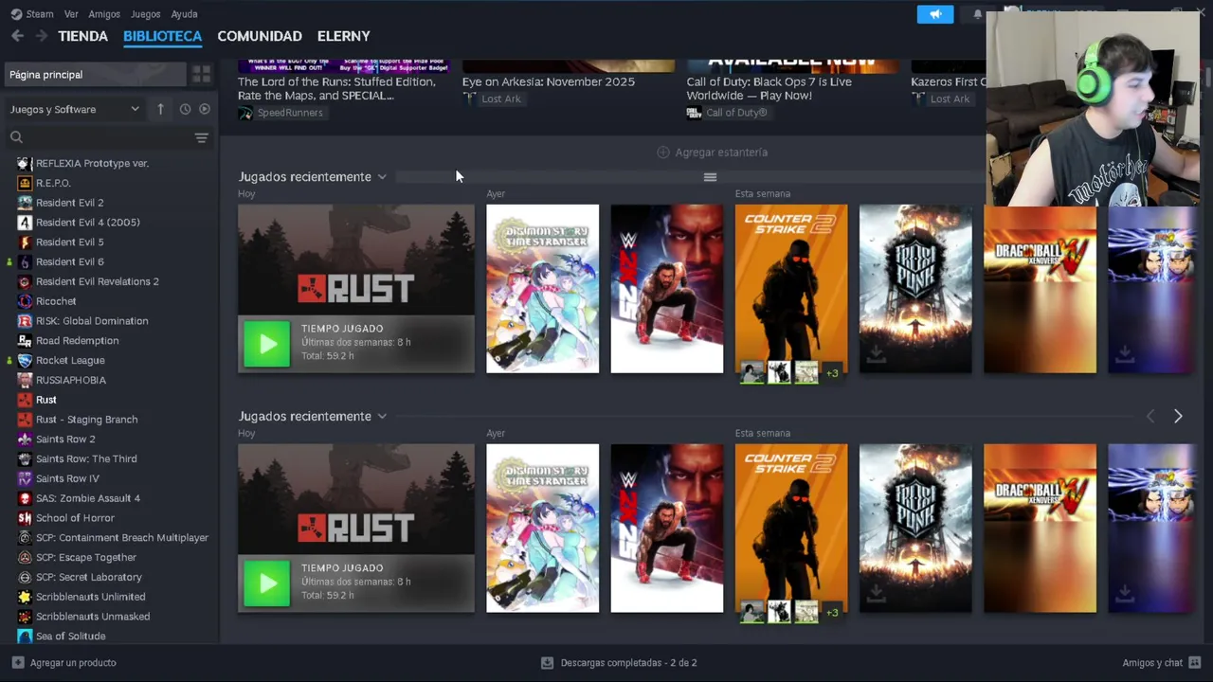Open the megaphone announcements button
This screenshot has height=682, width=1213.
[x=935, y=14]
